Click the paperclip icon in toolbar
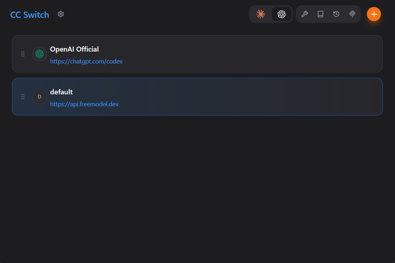Image resolution: width=395 pixels, height=263 pixels. tap(352, 14)
